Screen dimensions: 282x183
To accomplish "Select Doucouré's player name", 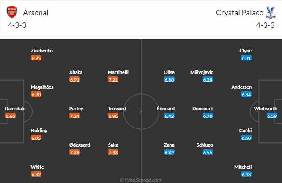I will click(x=203, y=109).
